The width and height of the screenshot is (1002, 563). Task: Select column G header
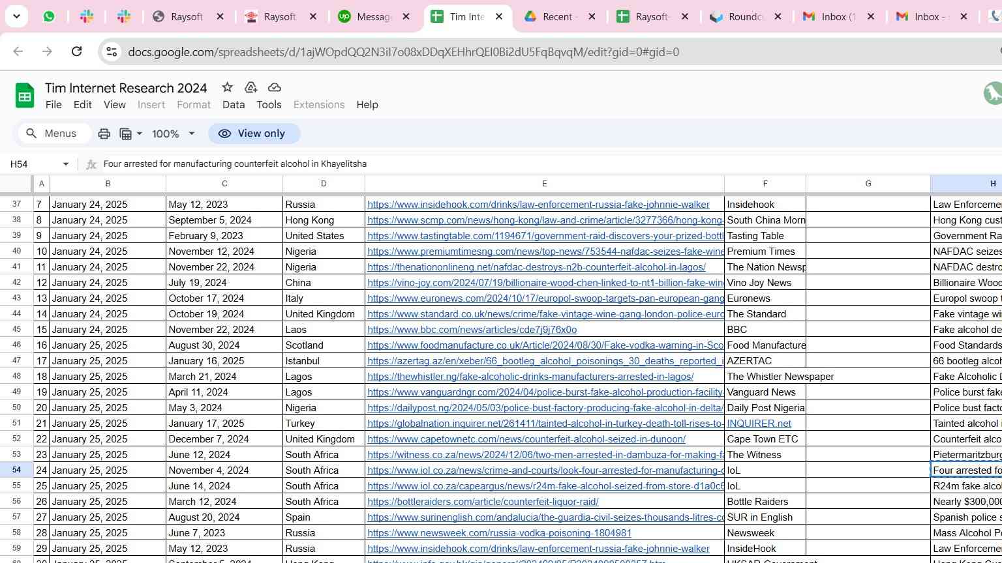tap(868, 184)
